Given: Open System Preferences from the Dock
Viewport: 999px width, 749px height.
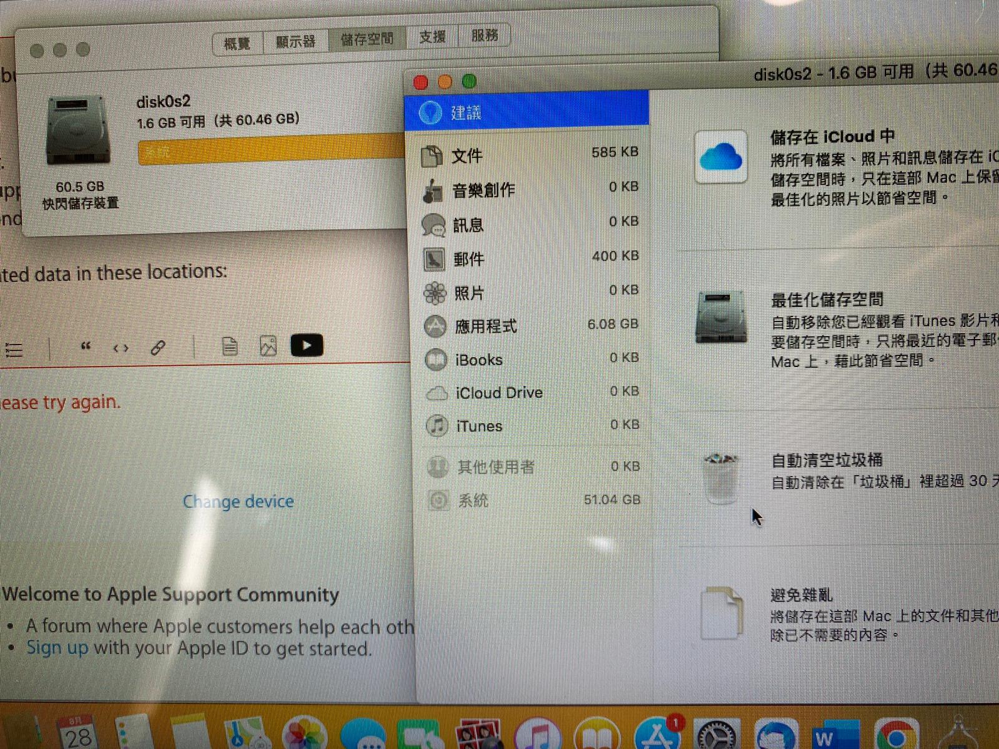Looking at the screenshot, I should pyautogui.click(x=716, y=735).
